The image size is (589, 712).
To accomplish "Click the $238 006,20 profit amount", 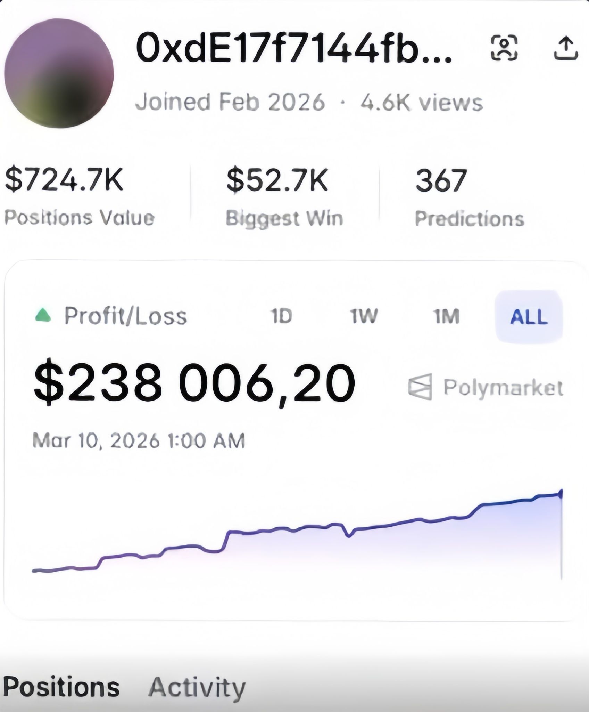I will pos(194,382).
